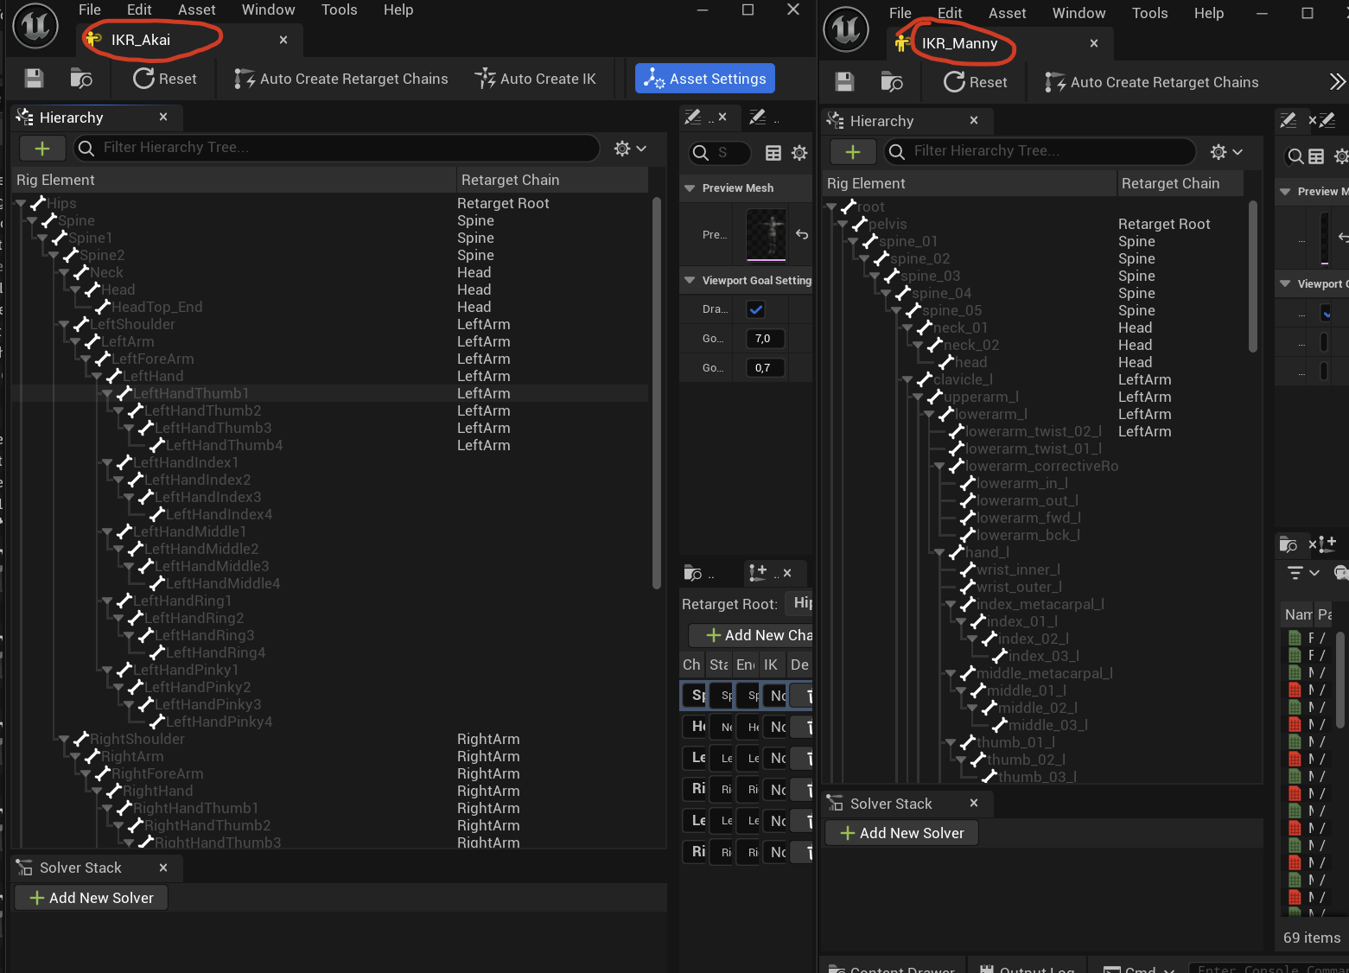The width and height of the screenshot is (1349, 973).
Task: Collapse the Preview Mesh section in IKR_Akai
Action: [690, 188]
